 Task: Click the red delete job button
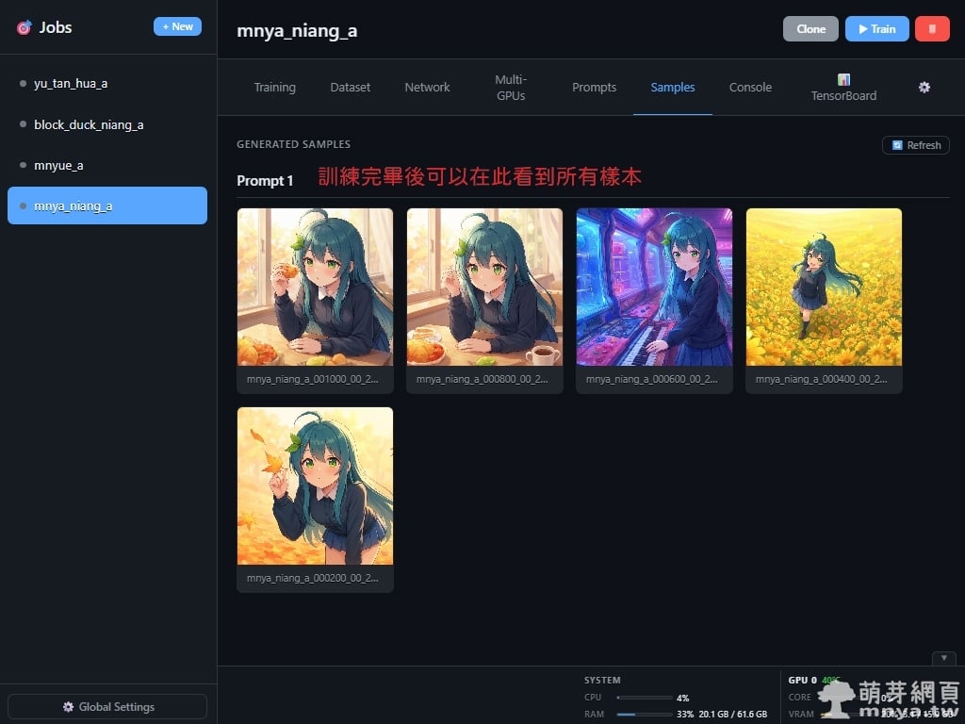coord(932,29)
